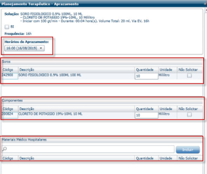Click the magnifier search icon in materials field
Viewport: 207px width, 174px height.
pyautogui.click(x=4, y=149)
